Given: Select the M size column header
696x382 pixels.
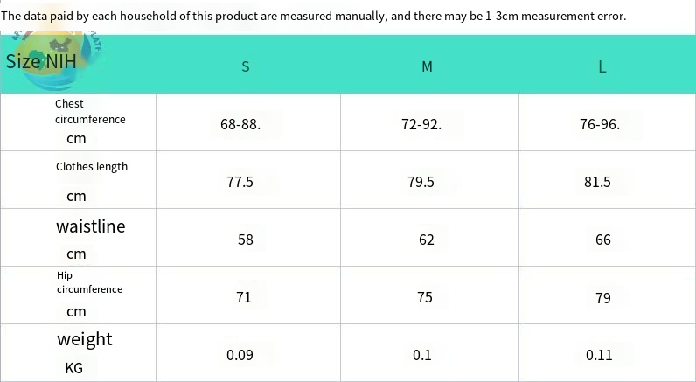Looking at the screenshot, I should tap(427, 66).
